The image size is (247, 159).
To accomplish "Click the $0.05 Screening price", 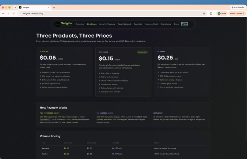I will tap(48, 58).
